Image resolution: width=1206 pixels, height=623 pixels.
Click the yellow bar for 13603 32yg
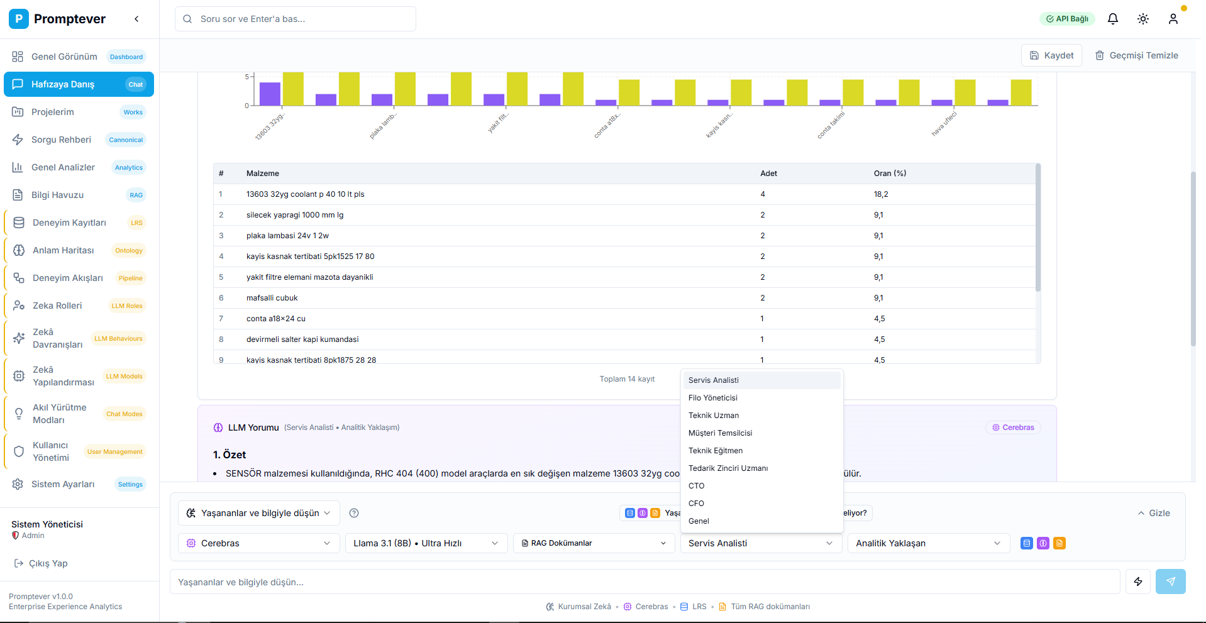click(293, 89)
